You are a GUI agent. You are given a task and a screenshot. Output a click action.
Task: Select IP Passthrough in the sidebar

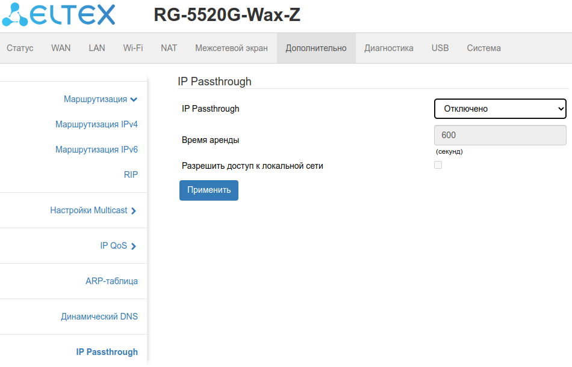[107, 352]
